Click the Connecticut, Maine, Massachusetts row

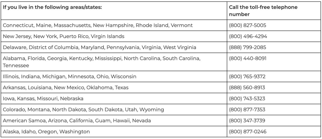(161, 25)
